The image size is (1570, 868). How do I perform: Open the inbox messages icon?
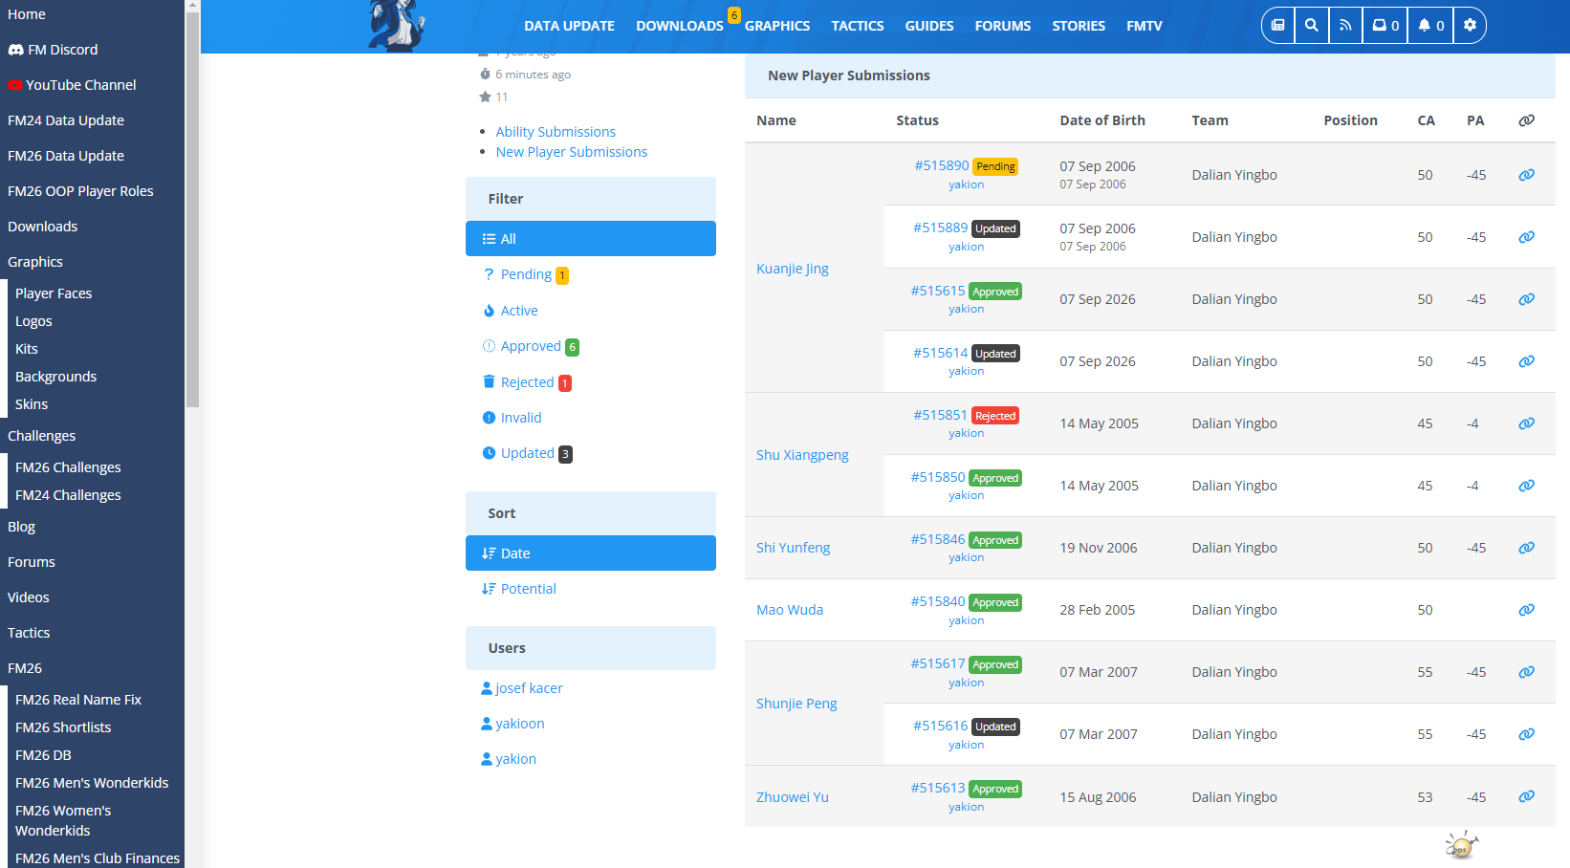point(1385,26)
